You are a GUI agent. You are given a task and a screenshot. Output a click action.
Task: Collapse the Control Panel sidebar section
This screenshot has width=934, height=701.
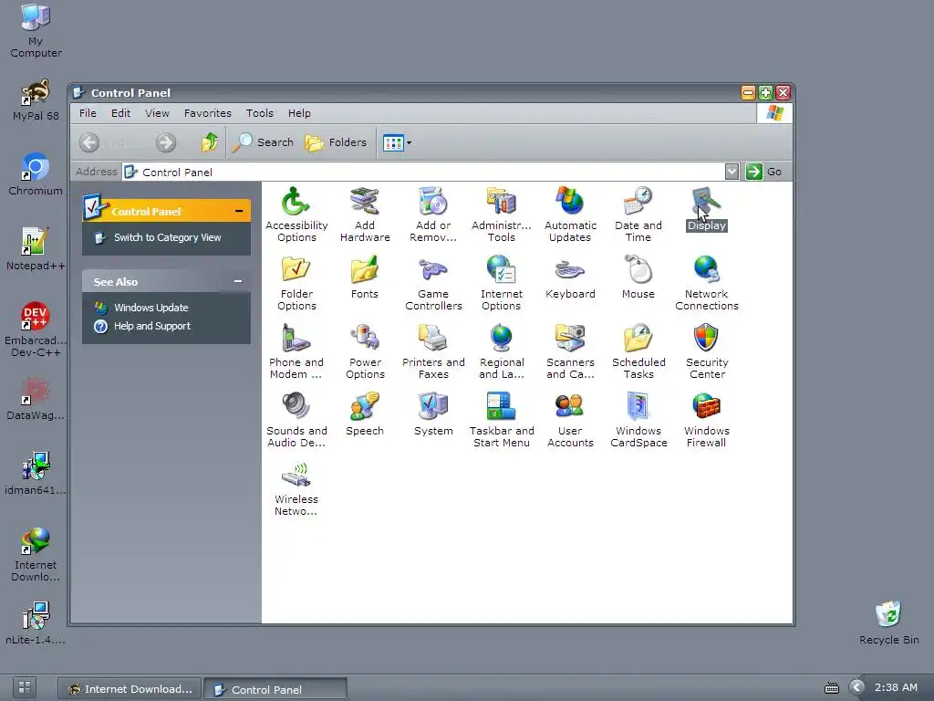pyautogui.click(x=239, y=211)
